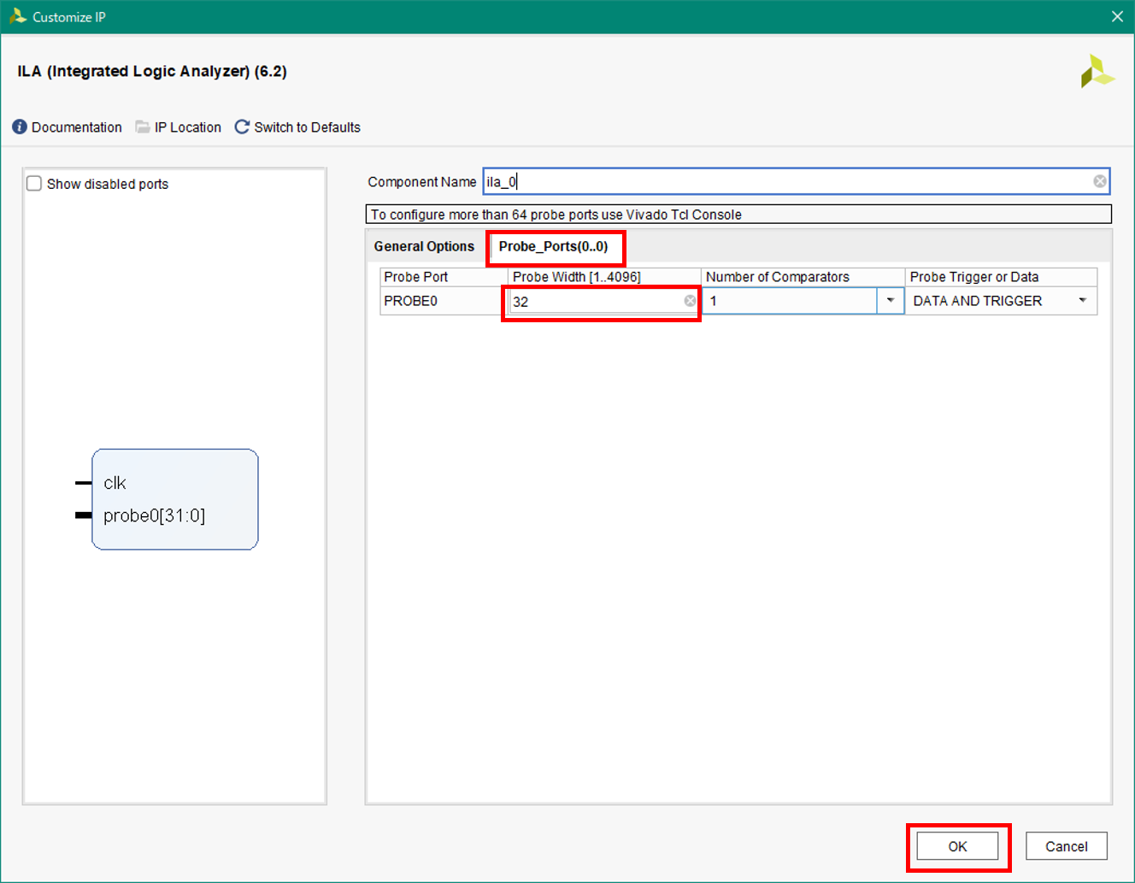Open the IP Location link
1135x883 pixels.
(x=188, y=127)
